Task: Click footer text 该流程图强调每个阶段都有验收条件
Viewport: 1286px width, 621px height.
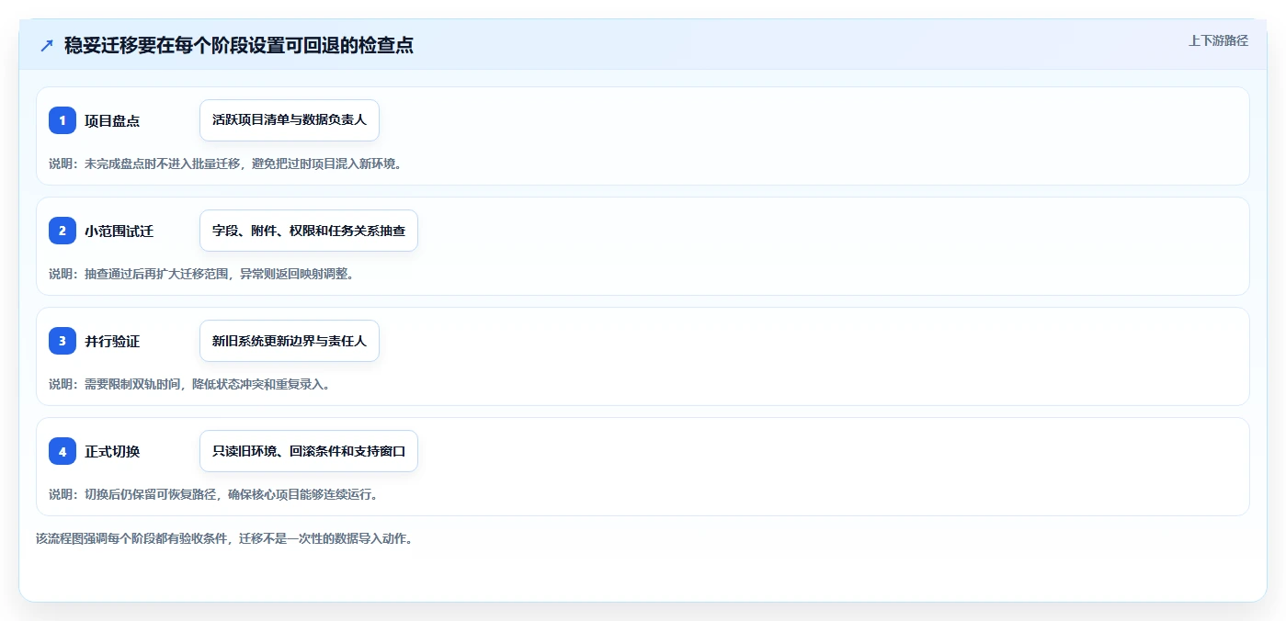Action: 224,538
